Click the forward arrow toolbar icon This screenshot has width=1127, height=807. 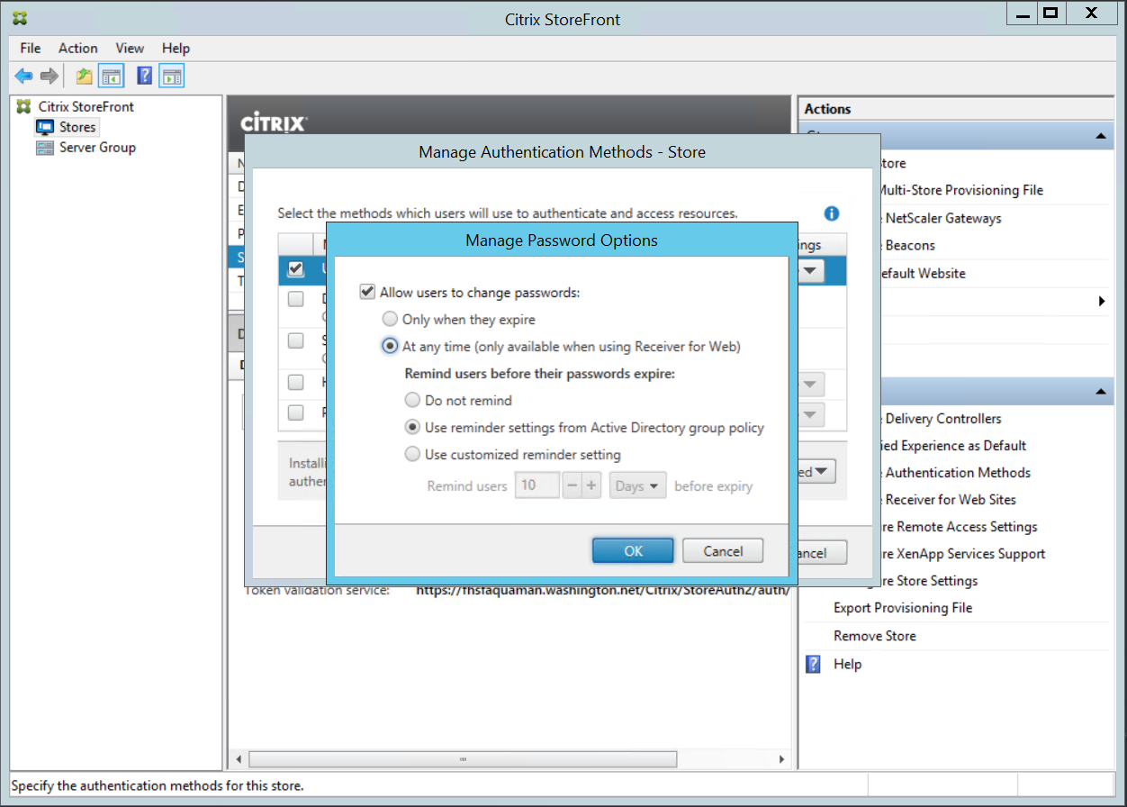click(x=50, y=77)
